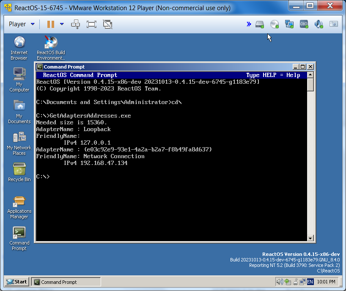Click the ReactOS version line in console
Viewport: 346px width, 291px height.
[x=148, y=82]
